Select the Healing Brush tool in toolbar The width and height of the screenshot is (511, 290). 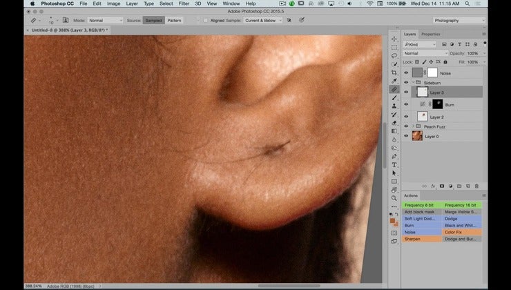[394, 89]
